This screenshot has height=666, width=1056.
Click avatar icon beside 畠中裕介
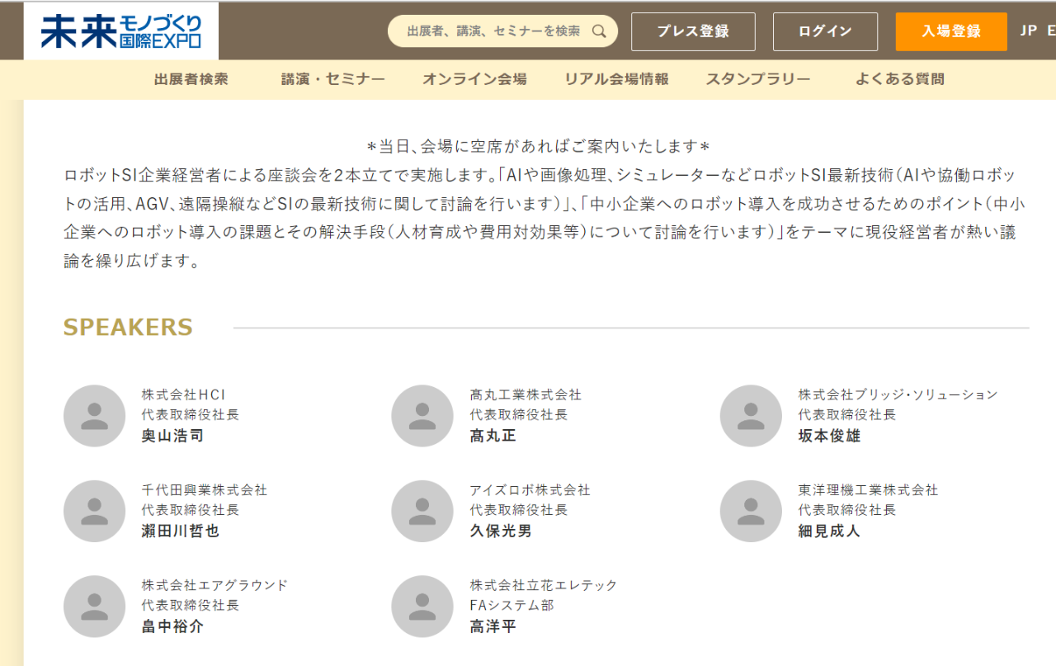tap(94, 607)
